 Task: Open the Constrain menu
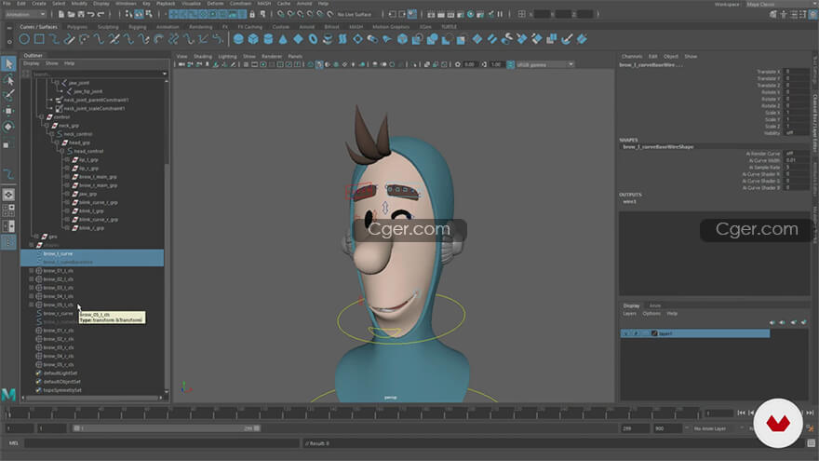coord(240,3)
